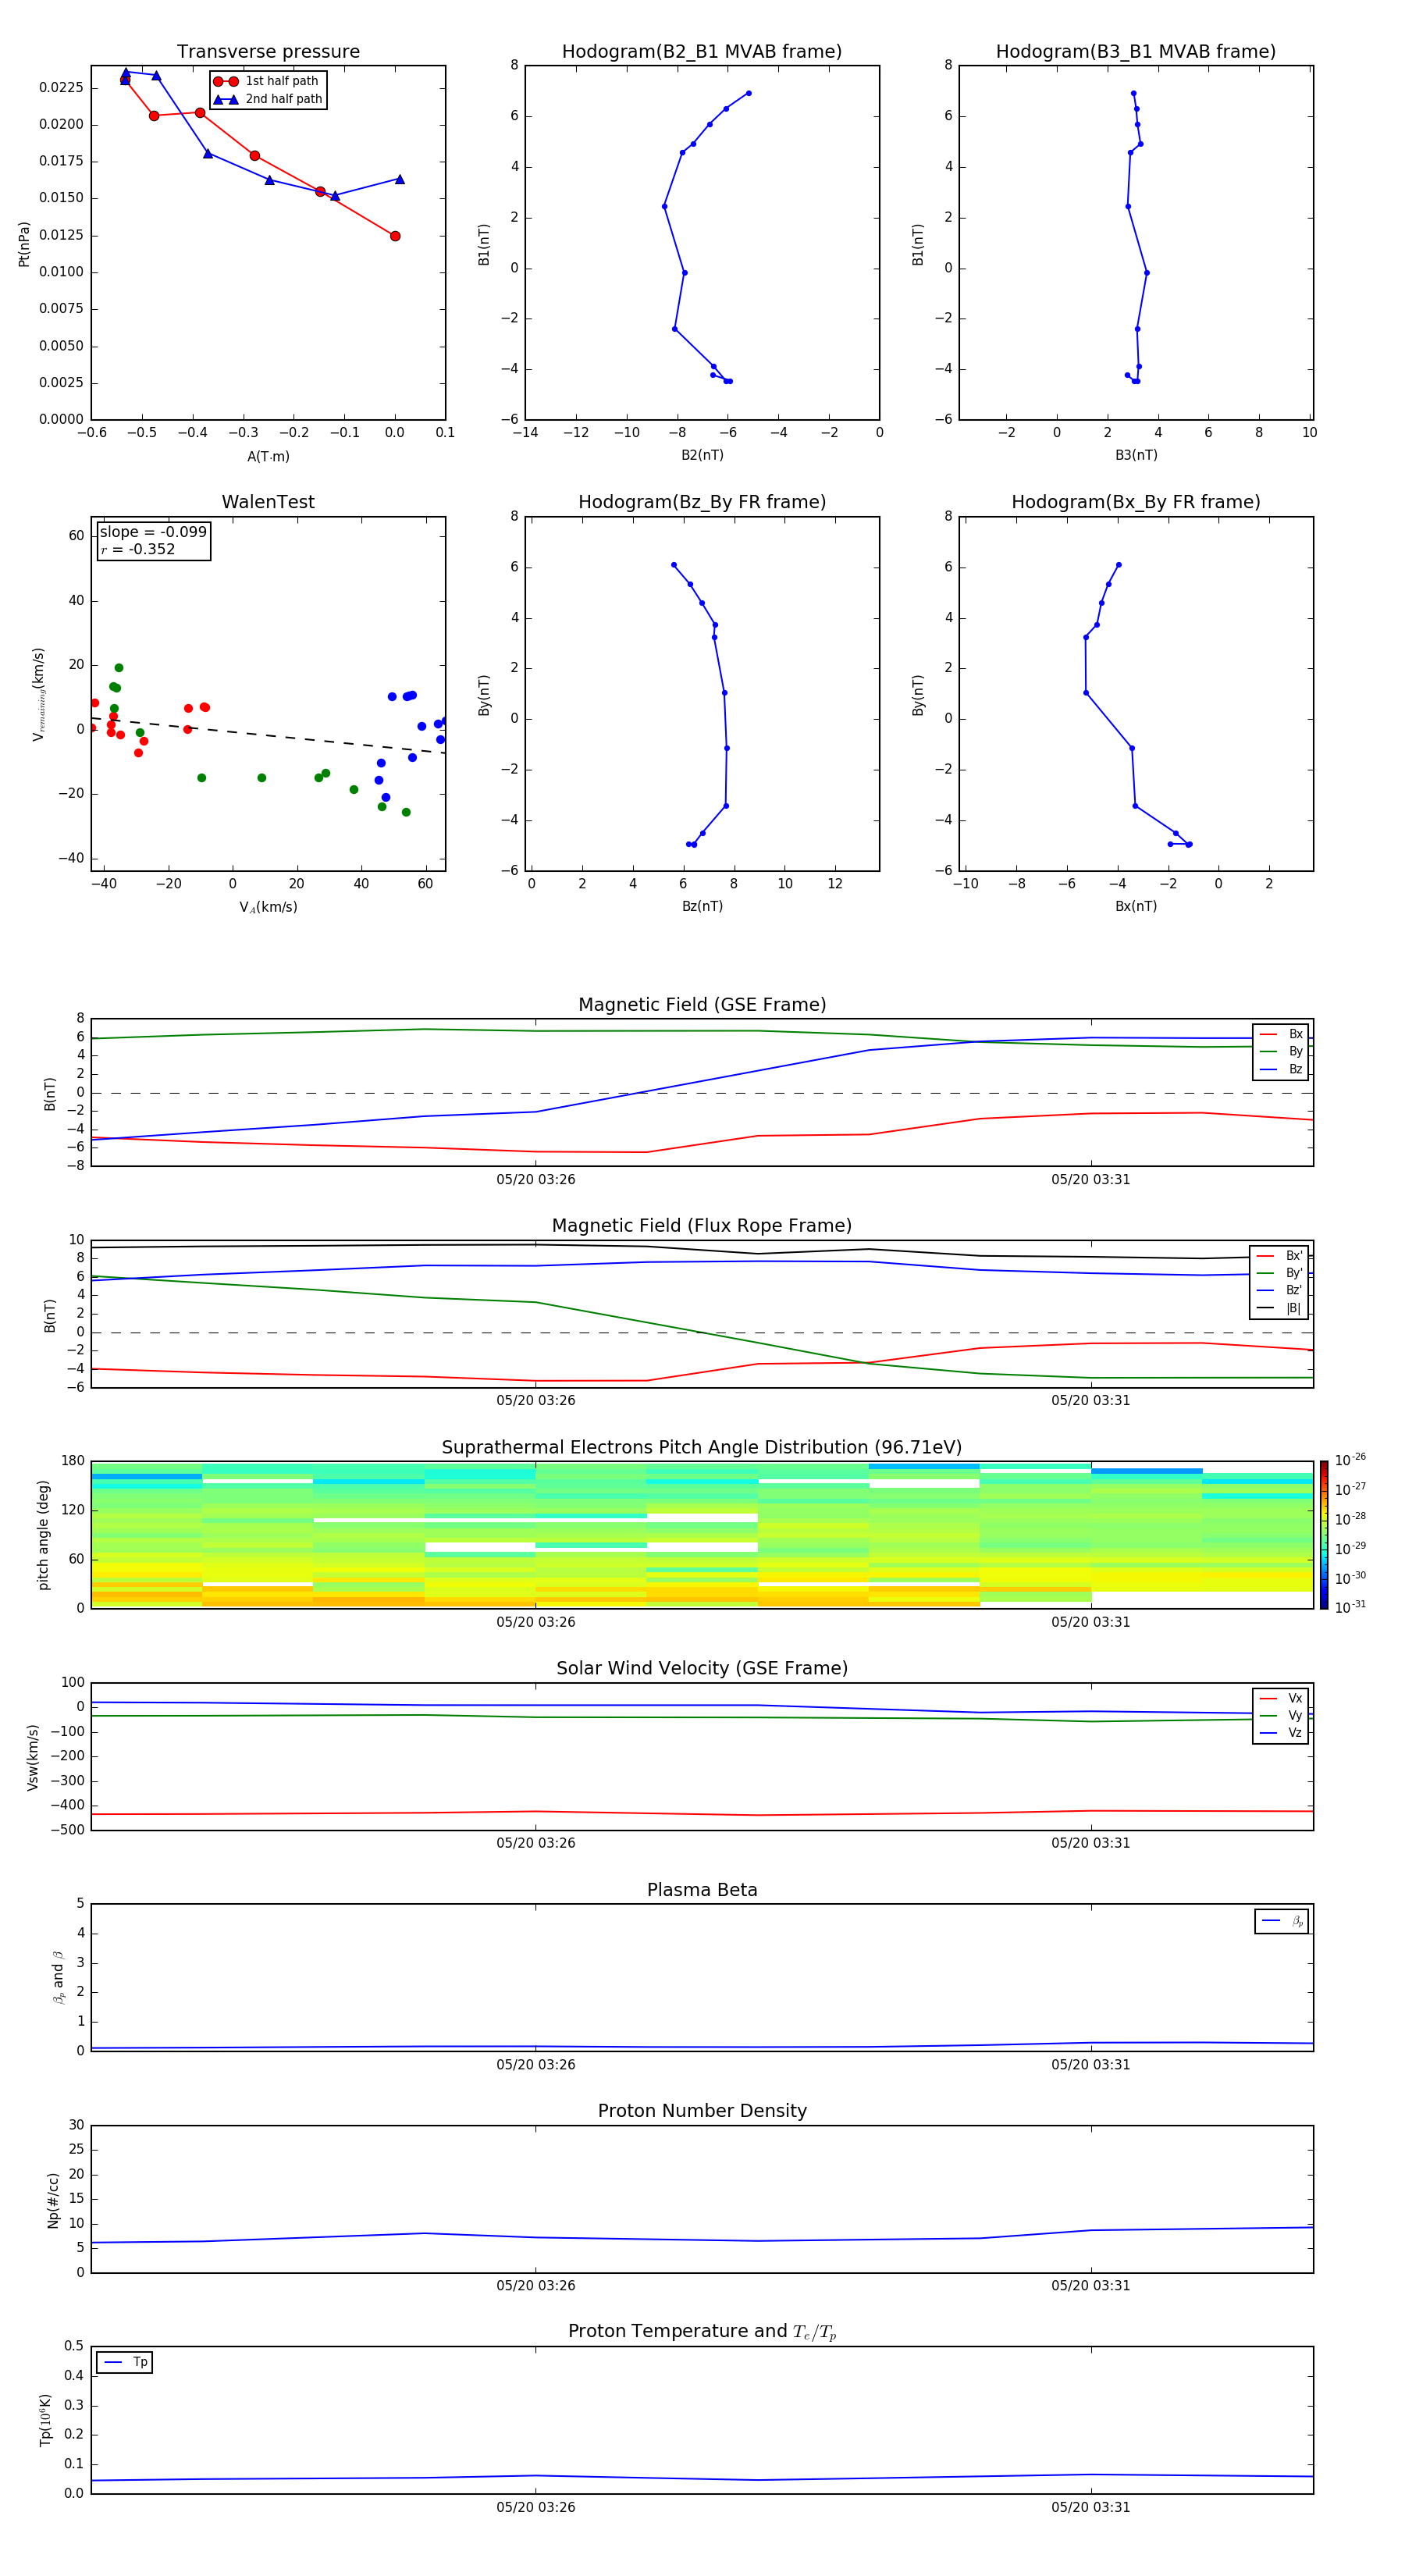Click the 'Bz(nT)' x-axis label
Image resolution: width=1405 pixels, height=2576 pixels.
(702, 906)
